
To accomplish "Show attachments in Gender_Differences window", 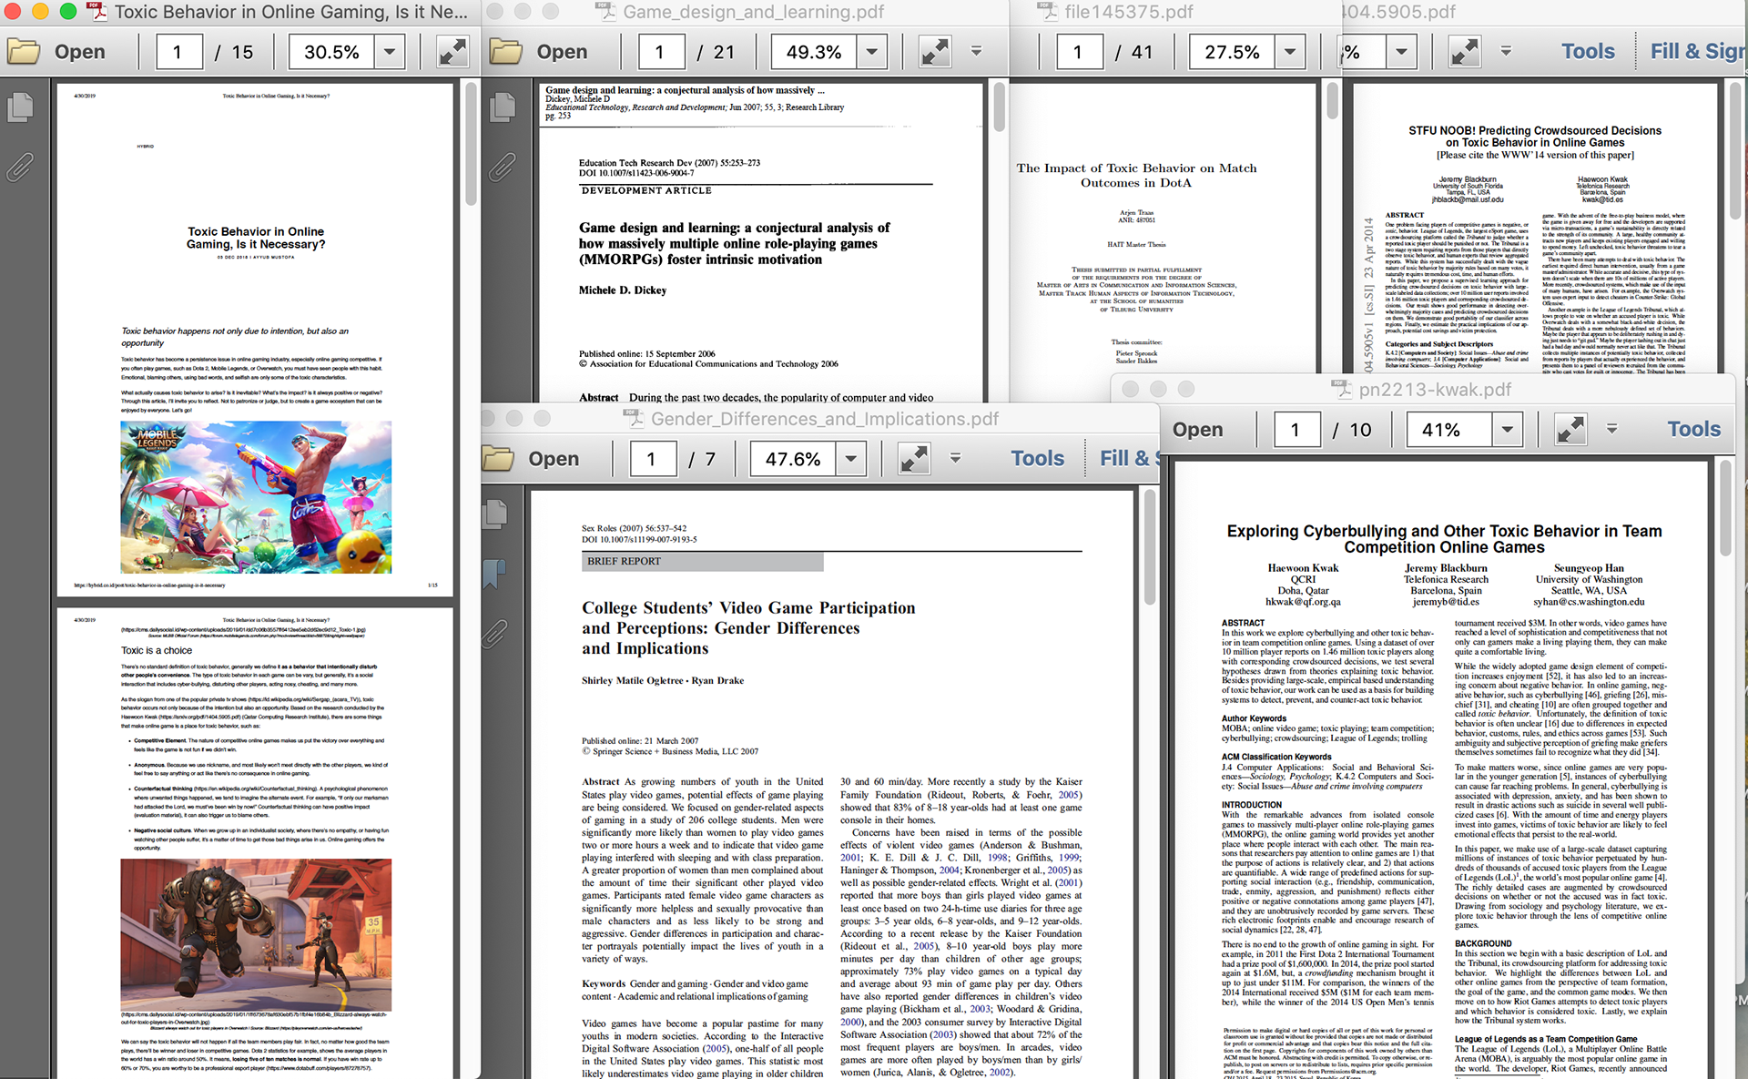I will pos(494,633).
